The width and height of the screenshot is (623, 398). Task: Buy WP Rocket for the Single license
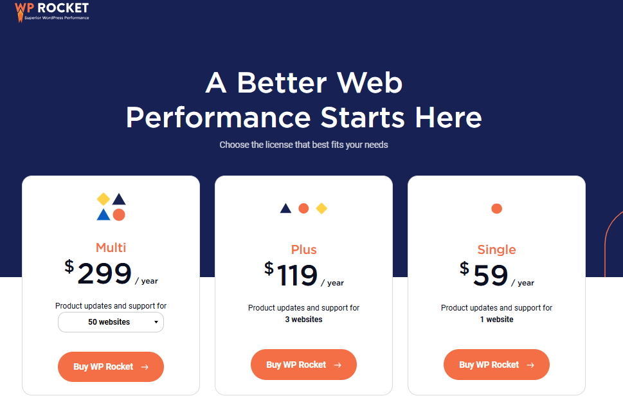[496, 365]
